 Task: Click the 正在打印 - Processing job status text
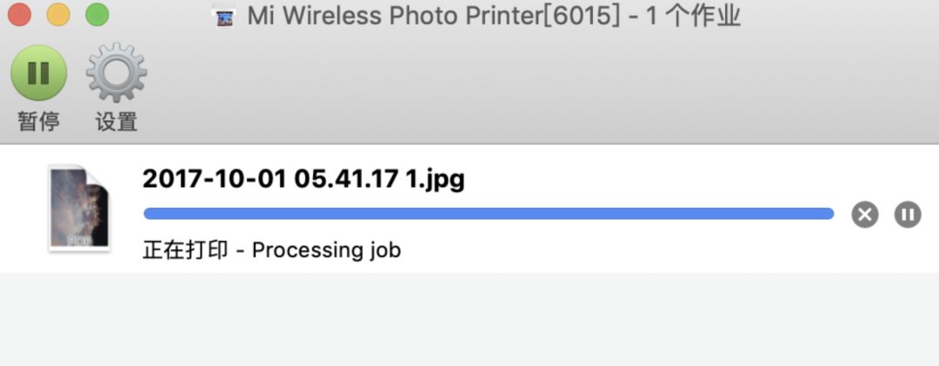[271, 250]
